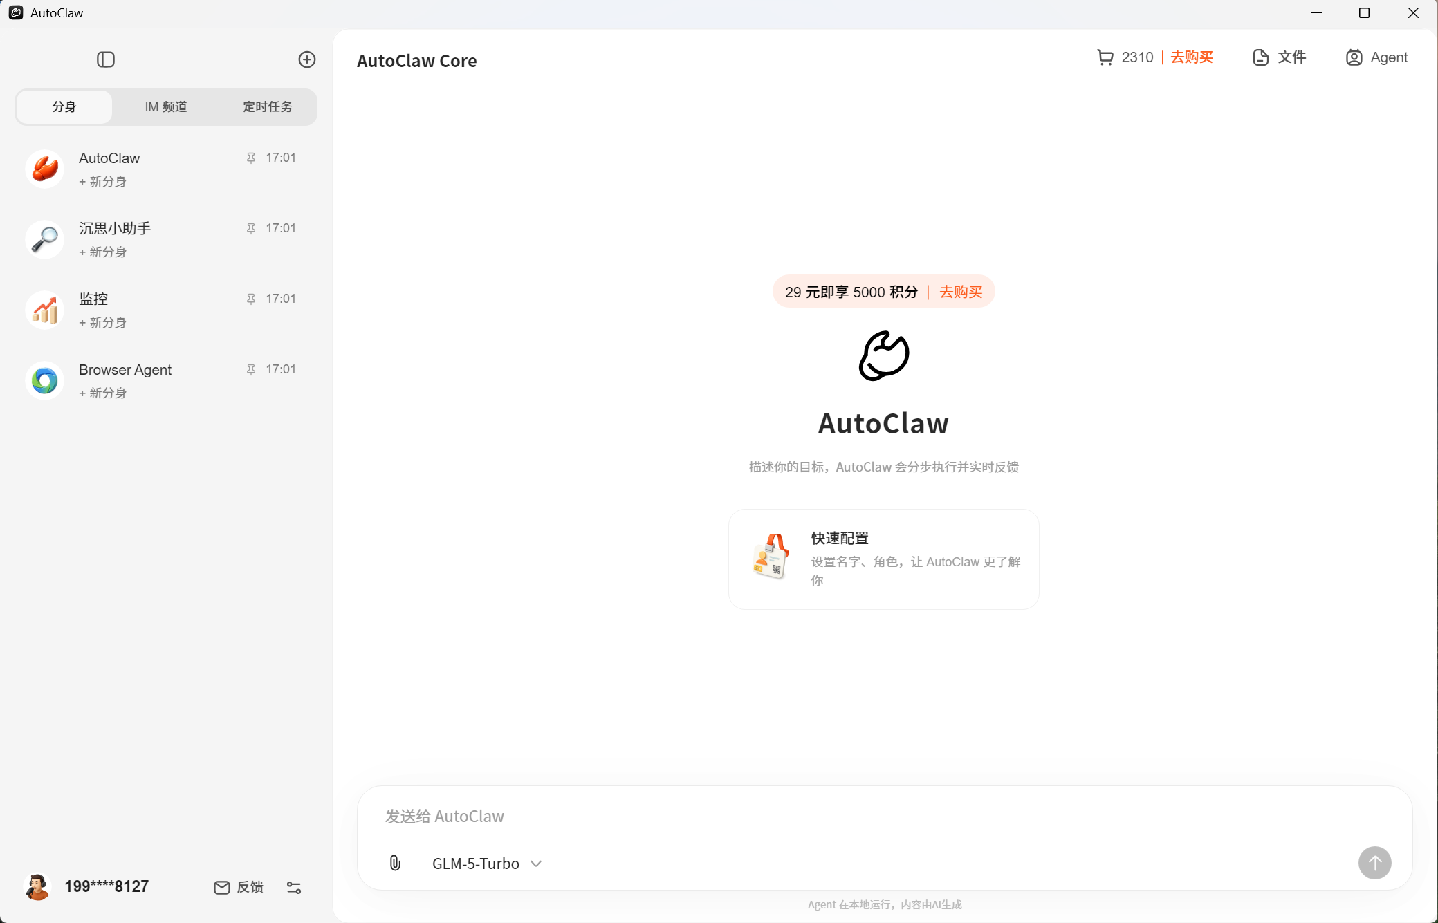This screenshot has height=923, width=1438.
Task: Click the AutoClaw center logo
Action: click(884, 355)
